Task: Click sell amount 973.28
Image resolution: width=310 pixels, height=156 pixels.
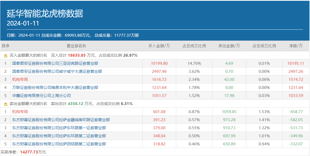Action: point(229,120)
